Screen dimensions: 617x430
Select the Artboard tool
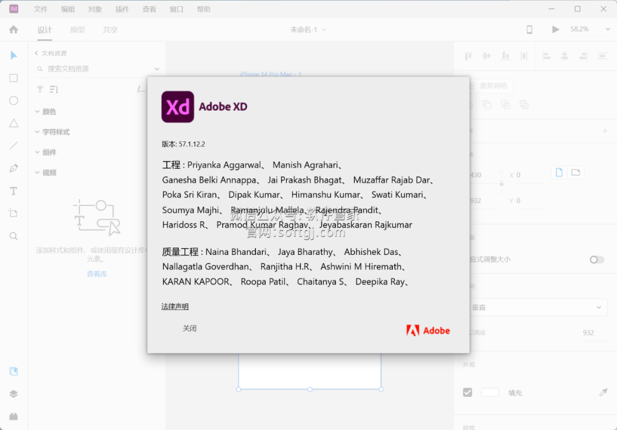coord(14,213)
